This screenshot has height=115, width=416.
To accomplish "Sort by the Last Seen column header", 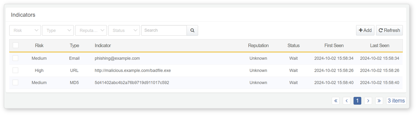I will (x=379, y=45).
